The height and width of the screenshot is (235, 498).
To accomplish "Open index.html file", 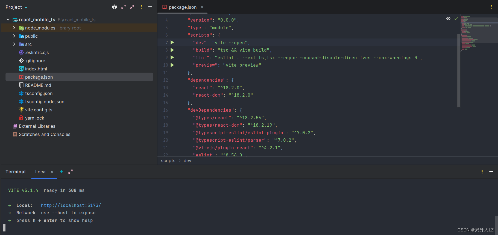I will tap(36, 69).
